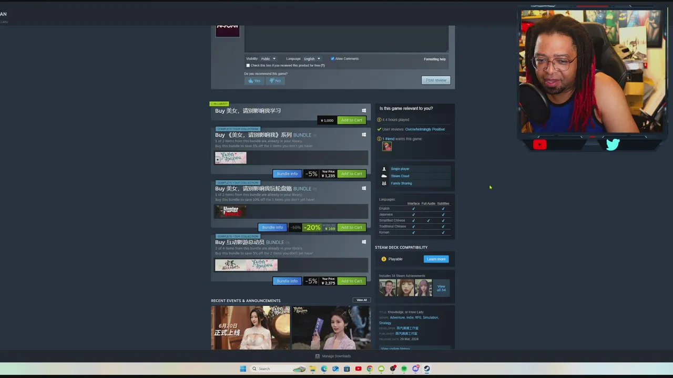Open File Explorer from the taskbar
The height and width of the screenshot is (378, 673).
pos(313,369)
